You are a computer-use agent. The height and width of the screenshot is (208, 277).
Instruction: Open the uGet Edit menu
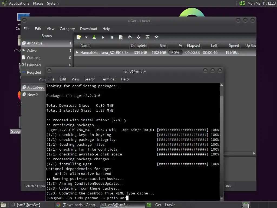point(38,29)
